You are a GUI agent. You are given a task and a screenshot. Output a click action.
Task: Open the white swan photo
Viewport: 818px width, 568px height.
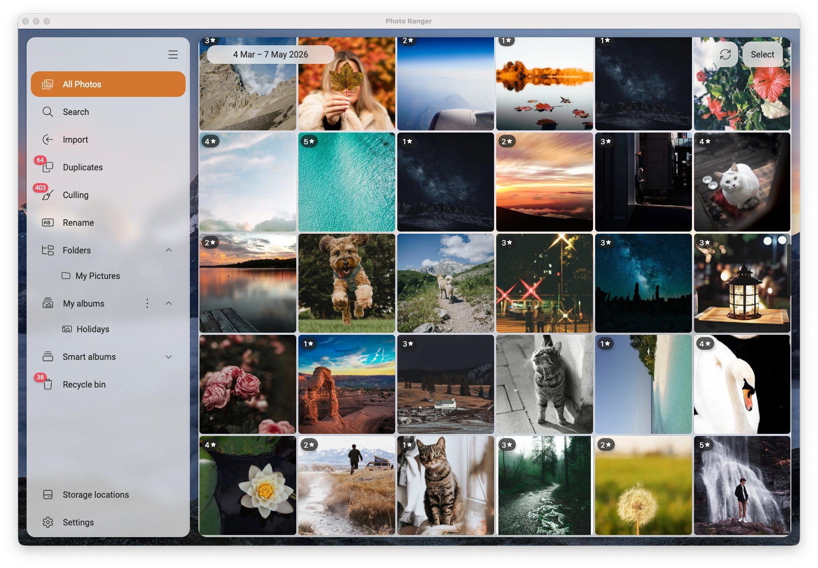(x=742, y=384)
